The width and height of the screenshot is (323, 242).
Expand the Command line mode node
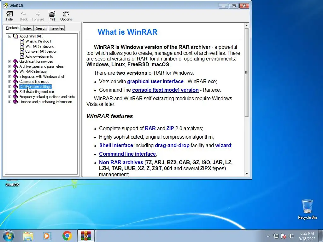[x=9, y=82]
